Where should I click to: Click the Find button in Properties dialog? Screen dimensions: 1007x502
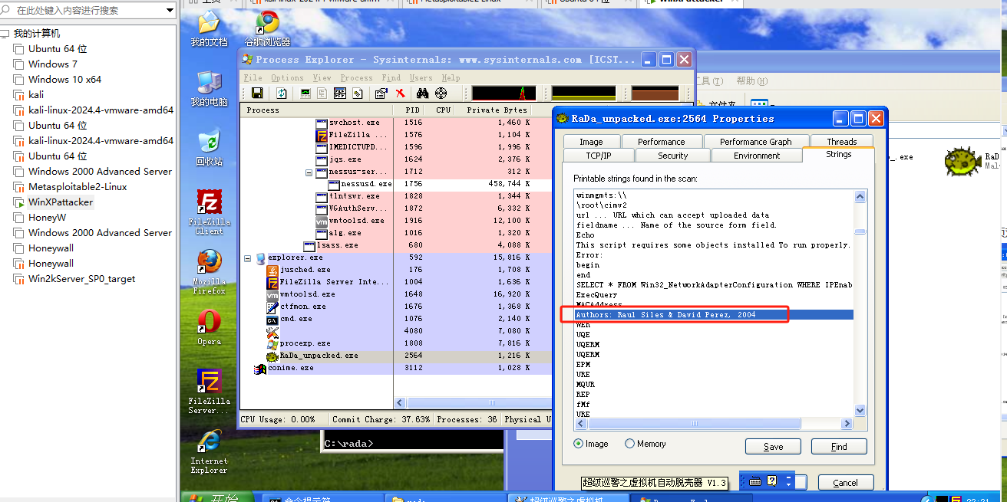839,447
